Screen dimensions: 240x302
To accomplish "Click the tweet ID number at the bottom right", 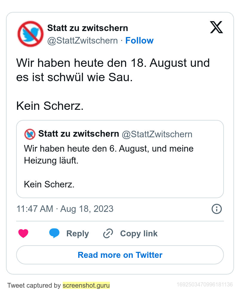I will 205,285.
